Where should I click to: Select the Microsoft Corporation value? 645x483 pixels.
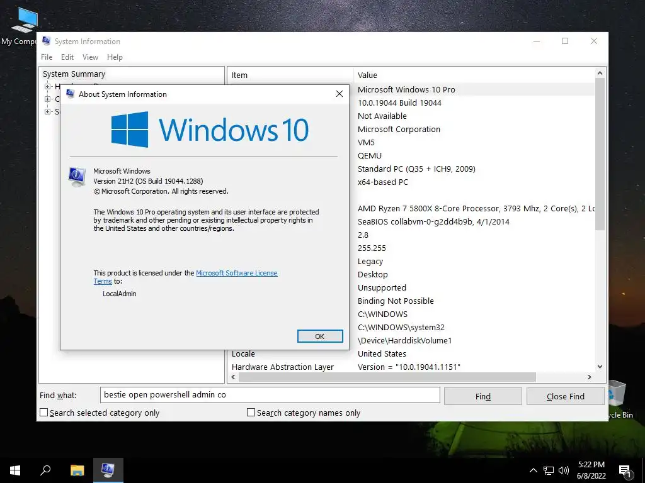coord(399,129)
